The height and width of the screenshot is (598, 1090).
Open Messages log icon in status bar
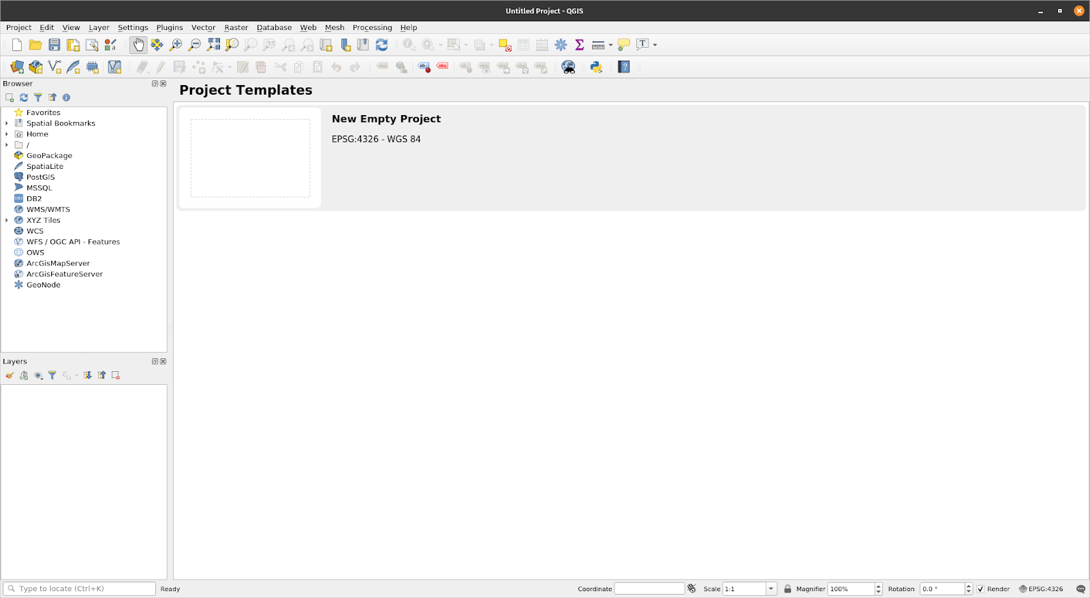point(1080,589)
